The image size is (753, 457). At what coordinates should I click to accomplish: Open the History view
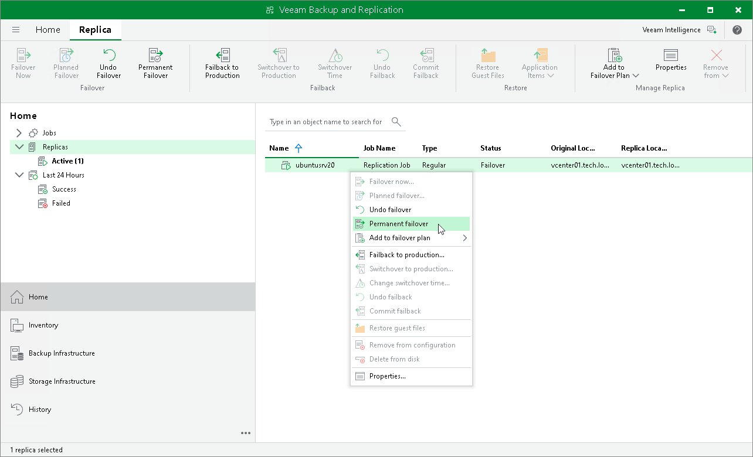pyautogui.click(x=128, y=410)
